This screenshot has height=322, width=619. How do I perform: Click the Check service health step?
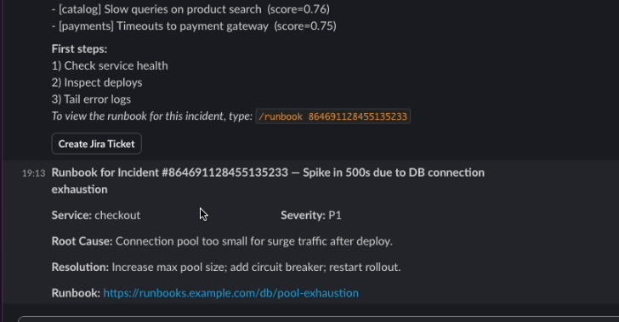coord(110,66)
